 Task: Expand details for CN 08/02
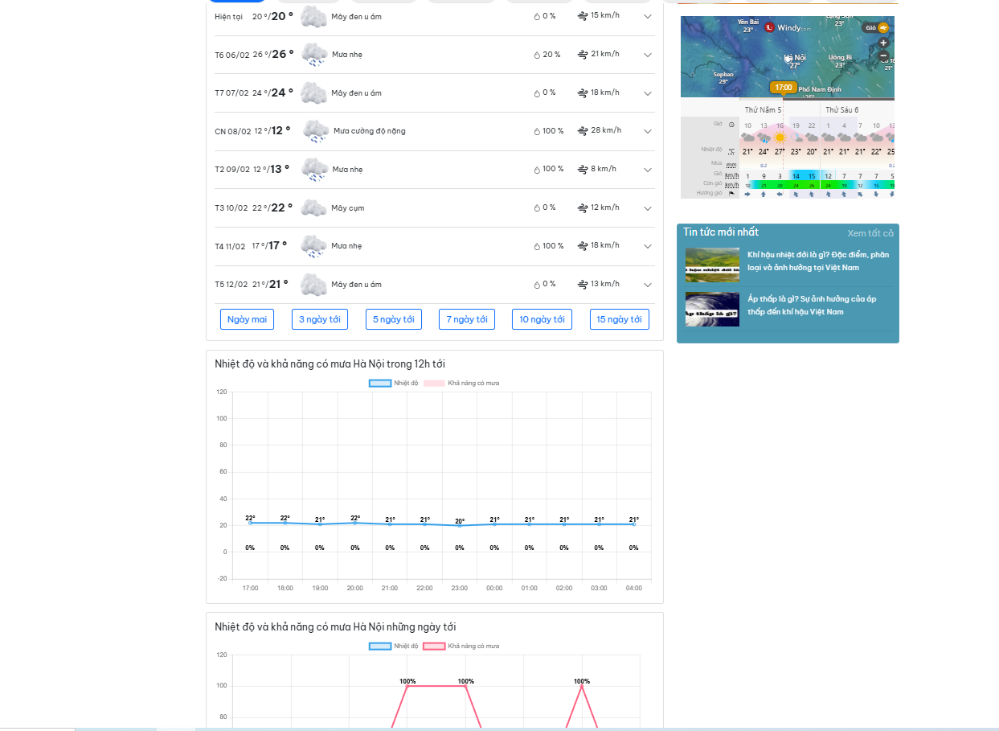648,132
